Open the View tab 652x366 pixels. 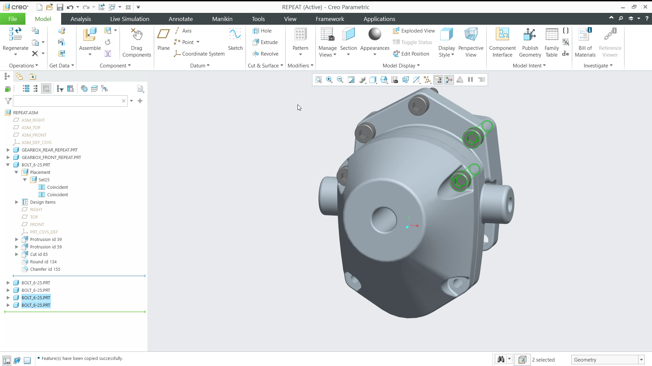(x=290, y=19)
